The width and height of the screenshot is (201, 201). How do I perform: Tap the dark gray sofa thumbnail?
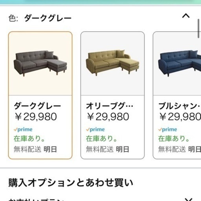(40, 64)
